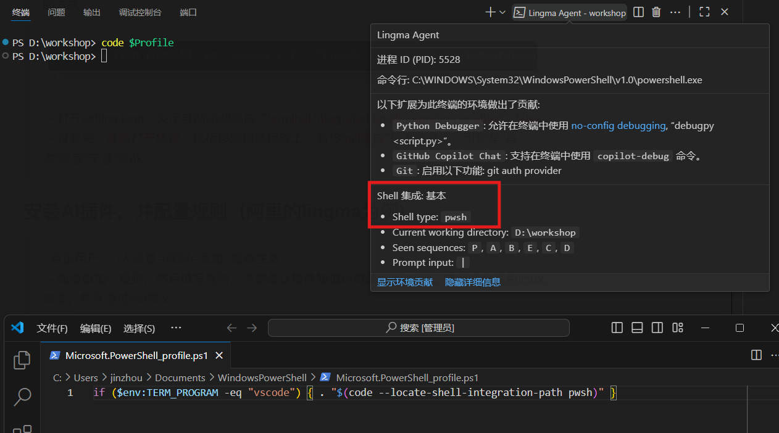Click the 显示环境贡献 link
The image size is (779, 433).
click(x=405, y=282)
